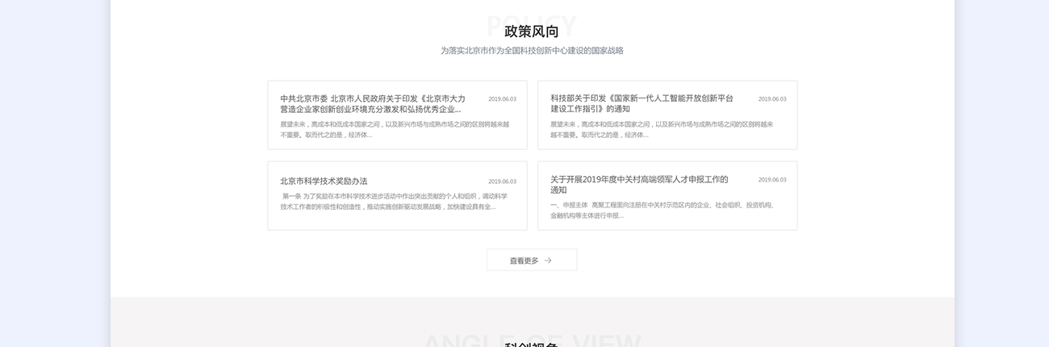This screenshot has width=1049, height=347.
Task: Open the 中共北京市委 北京市人民政府 policy article title
Action: [x=373, y=98]
